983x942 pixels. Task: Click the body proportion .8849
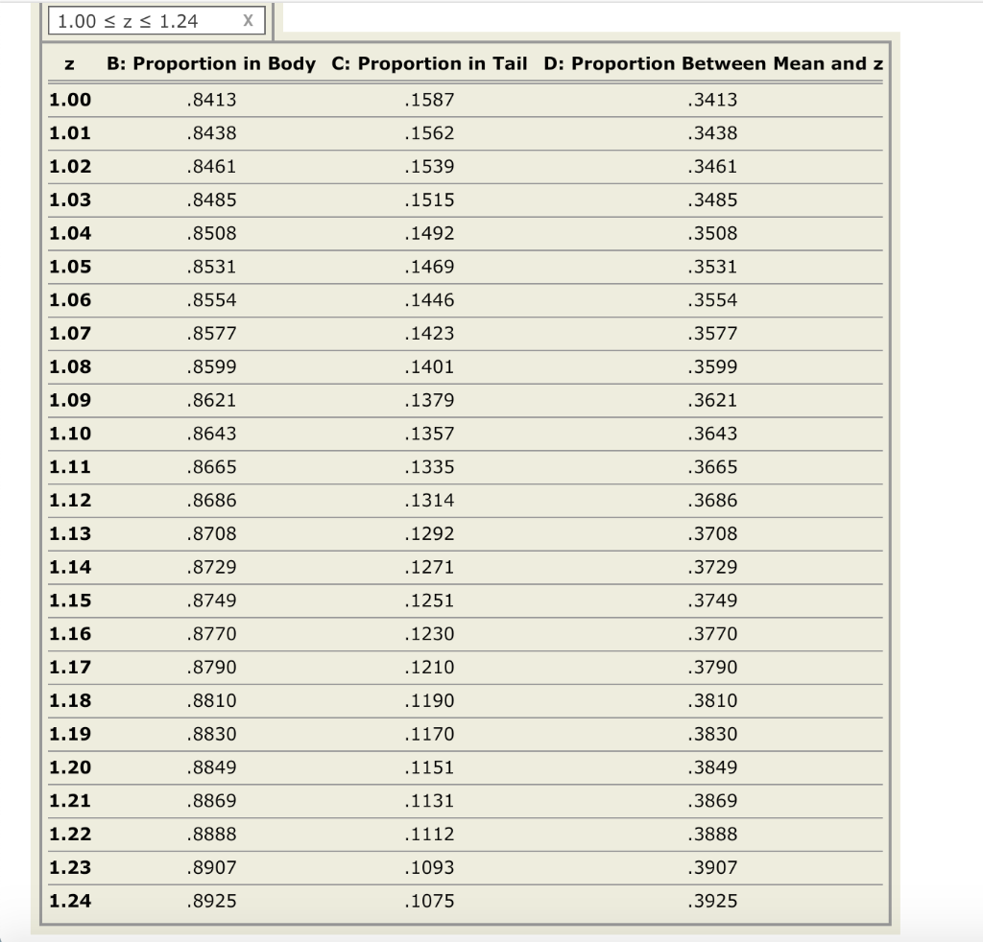[x=213, y=767]
